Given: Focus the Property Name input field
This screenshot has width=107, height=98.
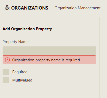Looking at the screenshot, I should pos(49,51).
